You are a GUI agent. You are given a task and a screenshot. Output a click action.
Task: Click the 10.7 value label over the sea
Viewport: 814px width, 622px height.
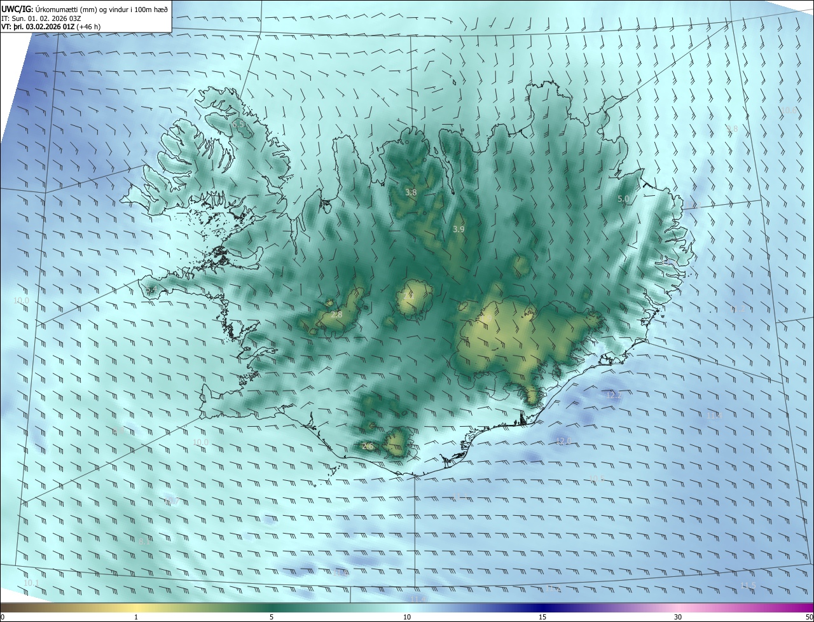(170, 502)
